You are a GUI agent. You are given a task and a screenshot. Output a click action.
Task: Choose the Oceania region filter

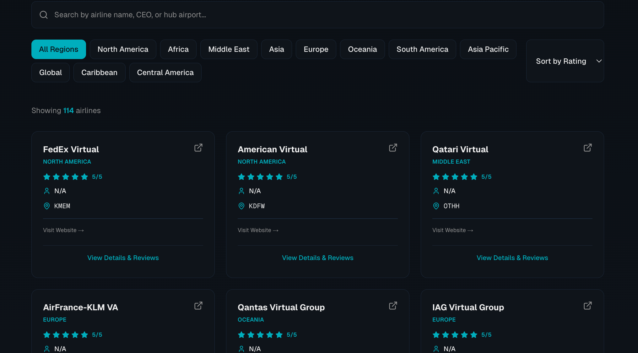[x=362, y=49]
